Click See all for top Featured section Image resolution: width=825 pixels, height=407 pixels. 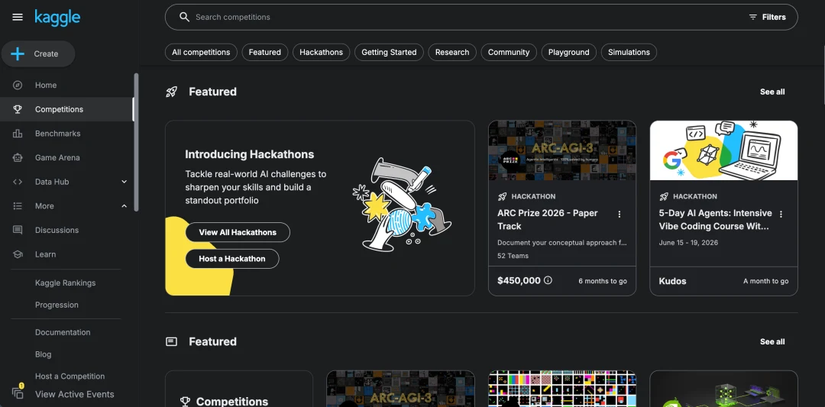772,92
